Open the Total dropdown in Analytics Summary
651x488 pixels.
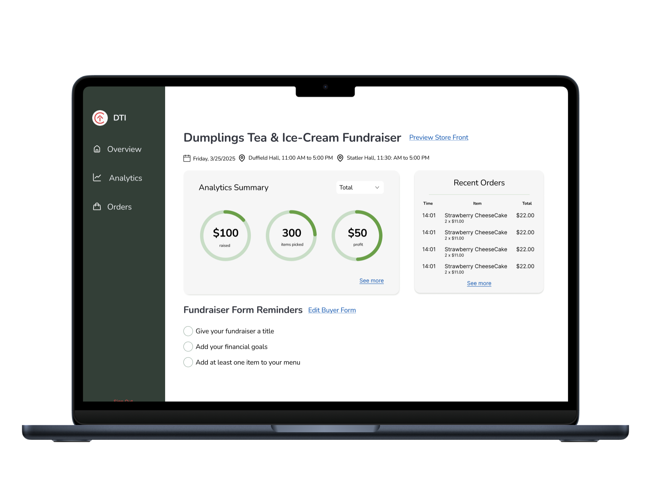point(359,187)
